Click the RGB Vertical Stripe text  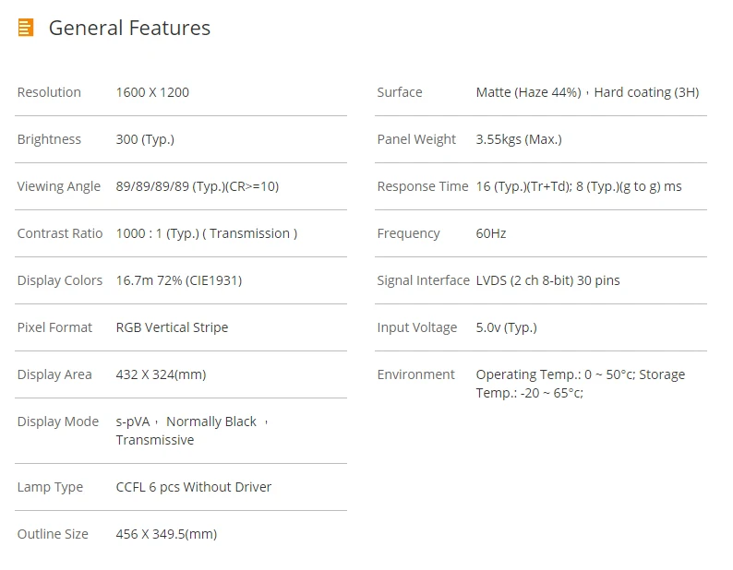click(172, 327)
